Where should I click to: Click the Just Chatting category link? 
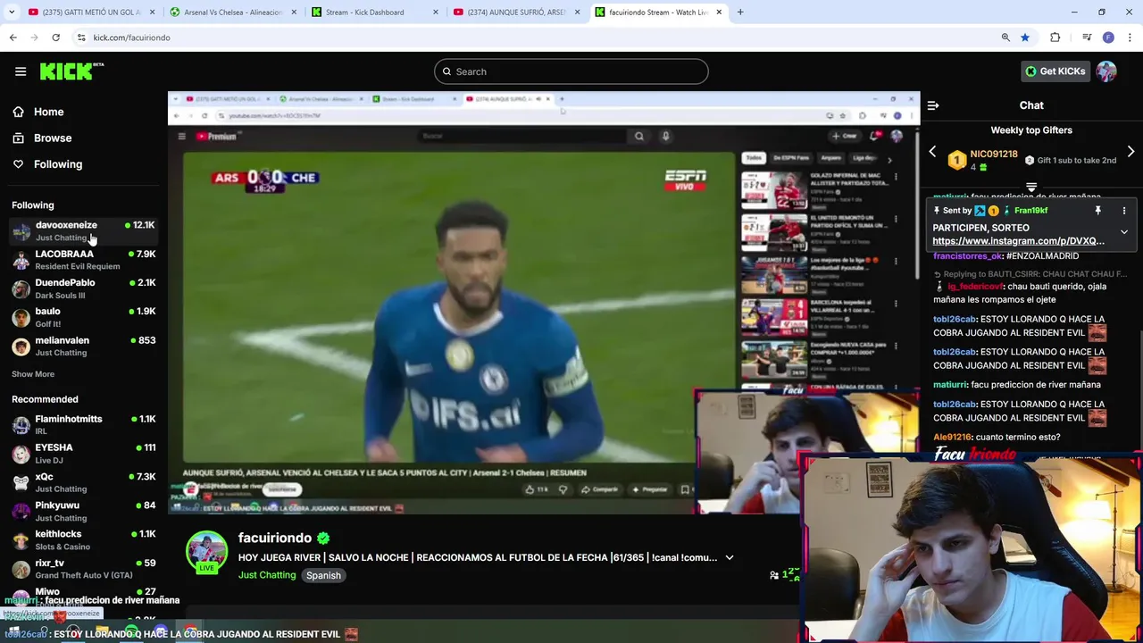pos(267,575)
